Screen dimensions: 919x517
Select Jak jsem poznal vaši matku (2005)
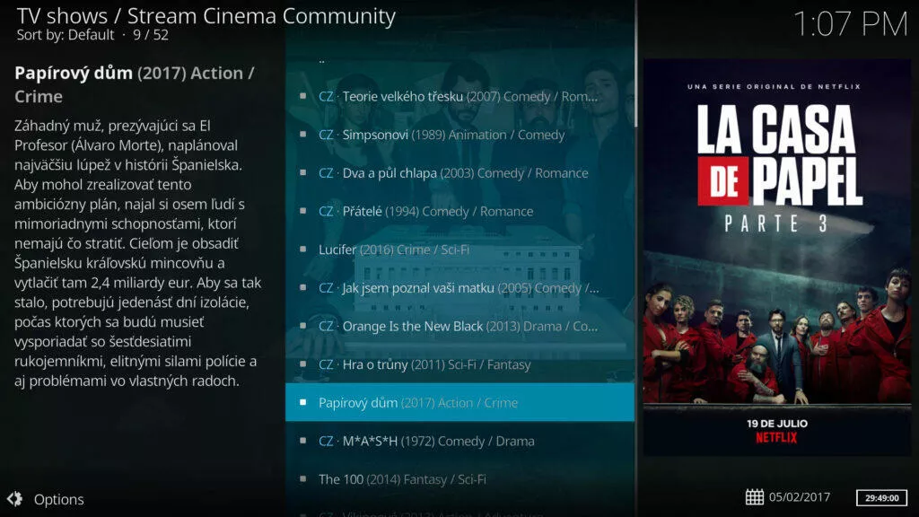[x=459, y=288]
